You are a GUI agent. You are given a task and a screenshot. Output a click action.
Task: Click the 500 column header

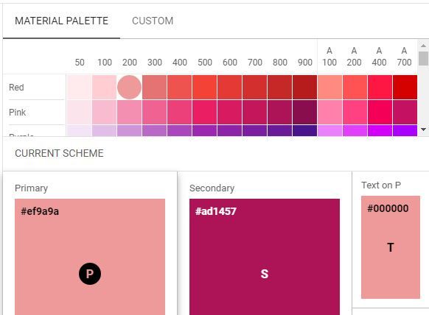pyautogui.click(x=205, y=63)
